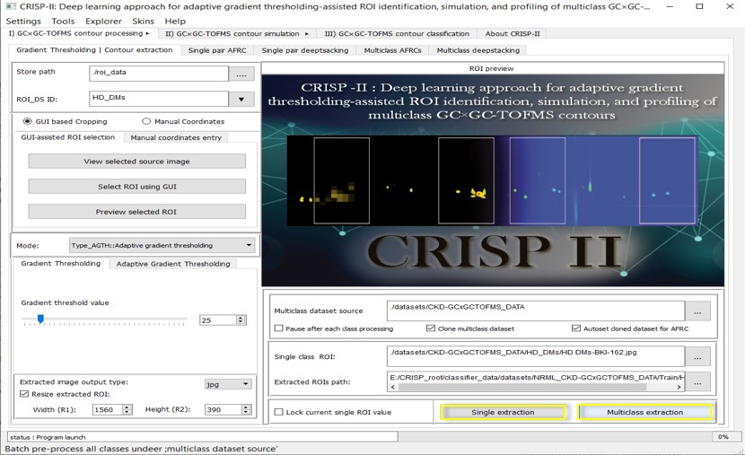Click the application icon in the title bar

tap(11, 6)
